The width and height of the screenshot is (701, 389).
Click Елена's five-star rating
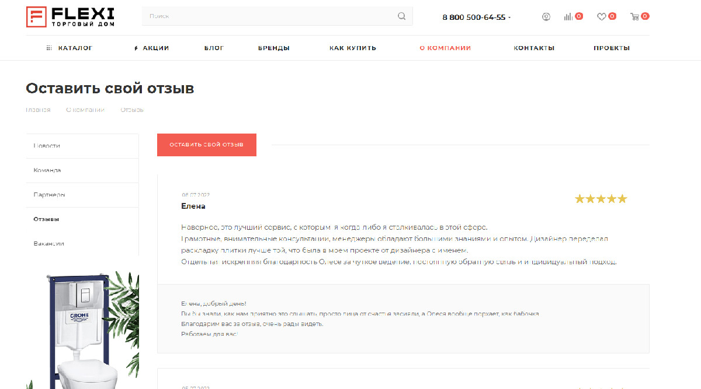[x=601, y=199]
